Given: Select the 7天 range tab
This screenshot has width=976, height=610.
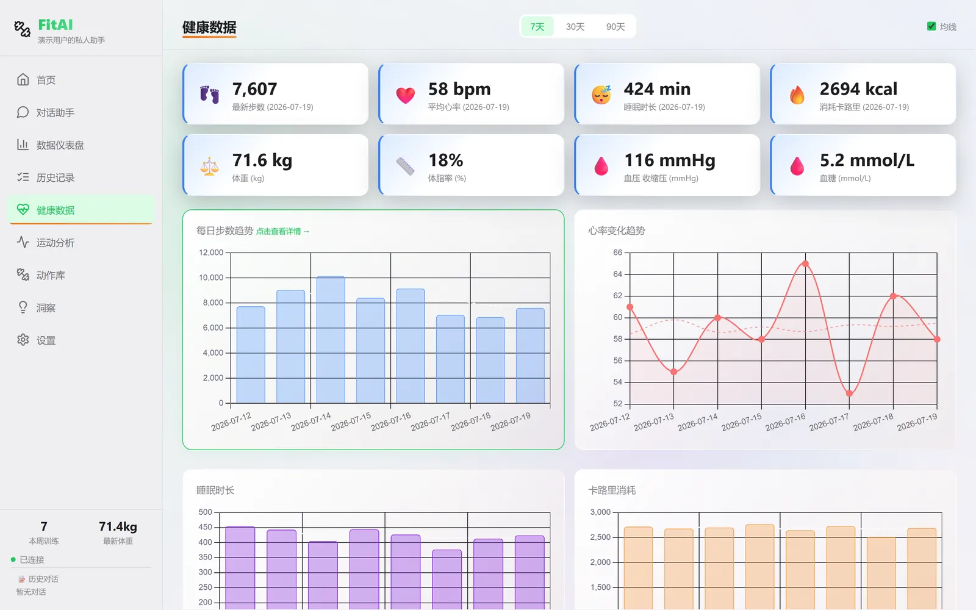Looking at the screenshot, I should point(537,27).
